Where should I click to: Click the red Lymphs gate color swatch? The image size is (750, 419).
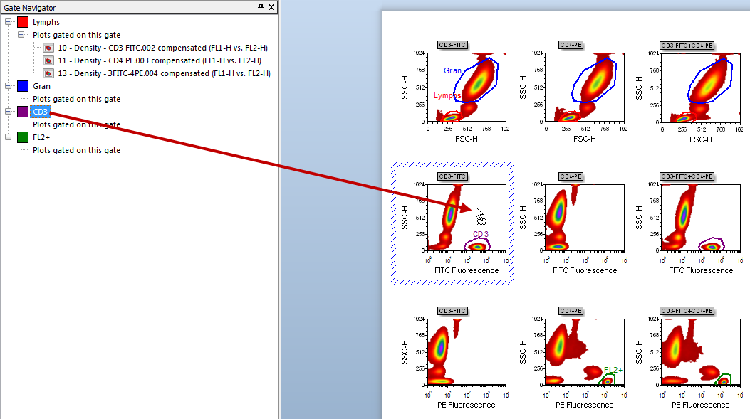(x=23, y=22)
